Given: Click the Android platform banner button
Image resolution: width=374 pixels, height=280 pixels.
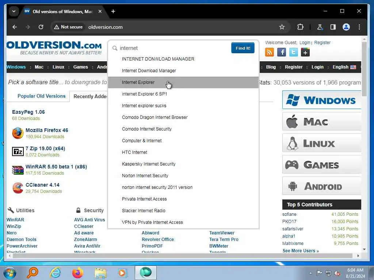Looking at the screenshot, I should 322,186.
